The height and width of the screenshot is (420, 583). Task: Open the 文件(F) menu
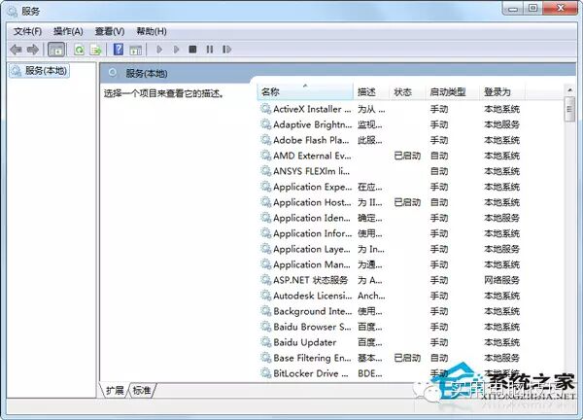click(27, 31)
